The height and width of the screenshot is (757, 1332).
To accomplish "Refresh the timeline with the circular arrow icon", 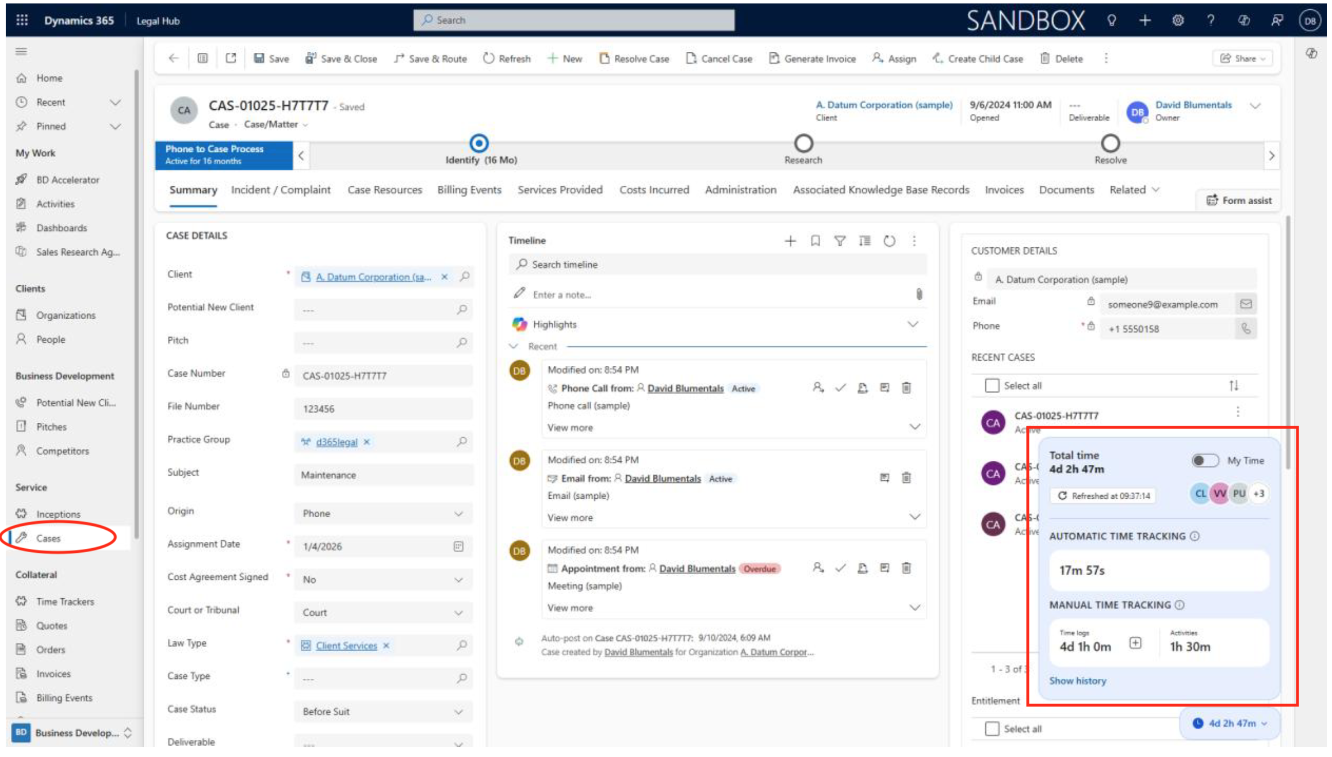I will 889,241.
